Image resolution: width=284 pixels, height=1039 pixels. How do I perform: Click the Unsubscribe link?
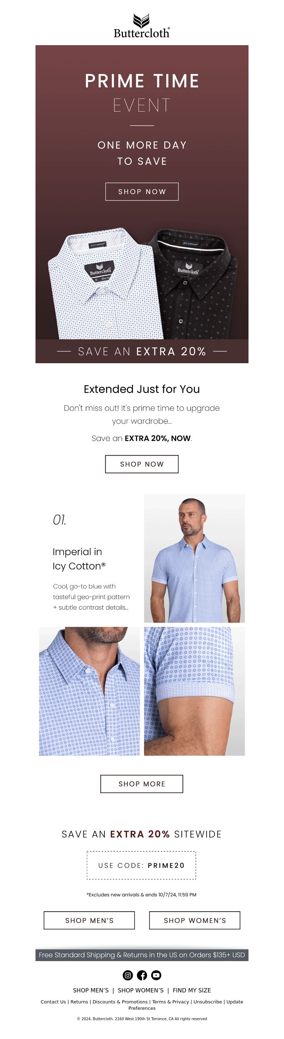click(x=208, y=1002)
